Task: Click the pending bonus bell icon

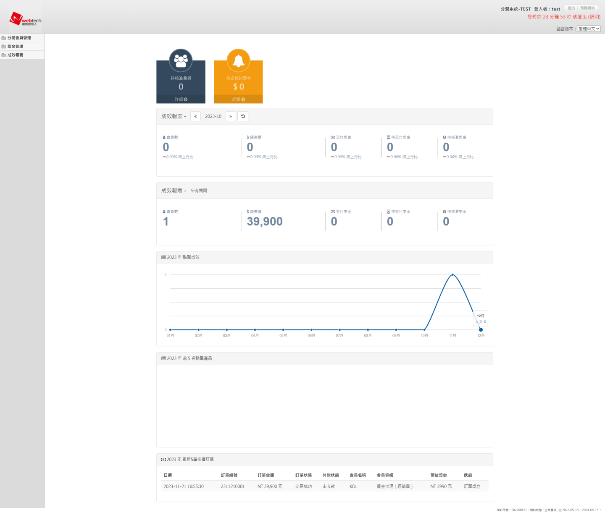Action: coord(238,61)
